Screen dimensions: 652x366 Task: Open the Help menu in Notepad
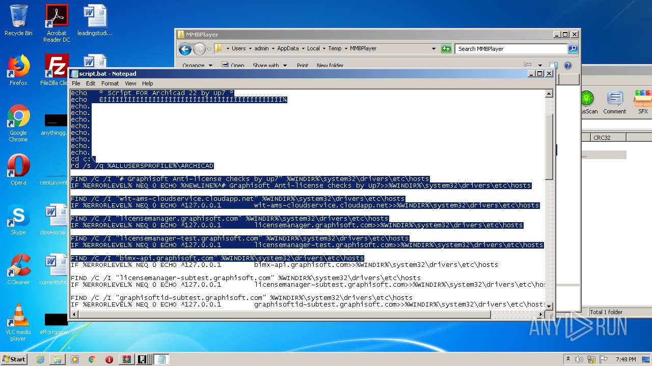148,83
